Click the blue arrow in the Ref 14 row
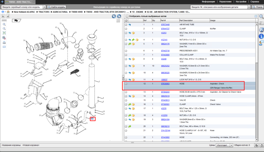 [x=130, y=96]
